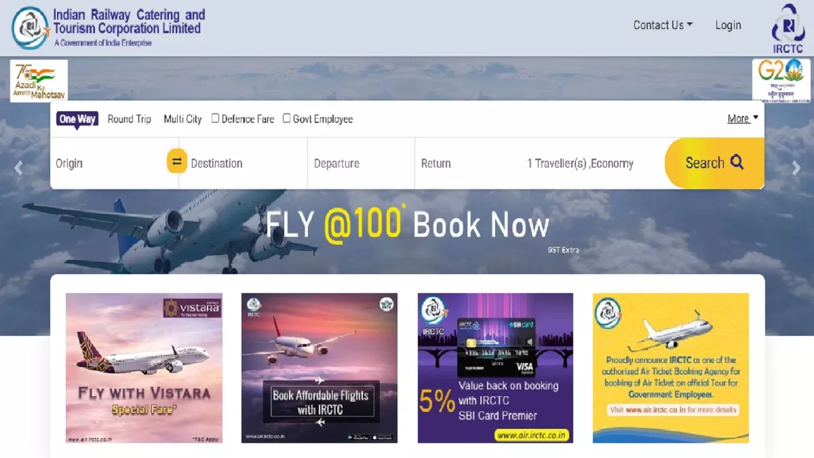Click the IRCTC logo at top left
Viewport: 814px width, 458px height.
[x=31, y=27]
